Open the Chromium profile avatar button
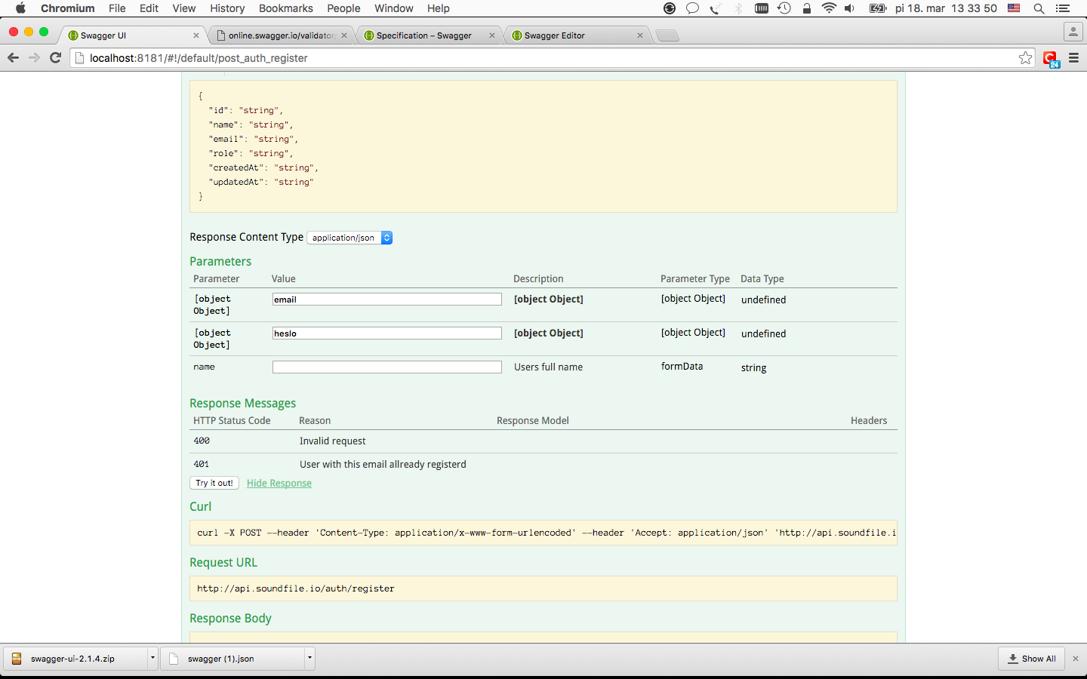The height and width of the screenshot is (679, 1087). point(1073,32)
